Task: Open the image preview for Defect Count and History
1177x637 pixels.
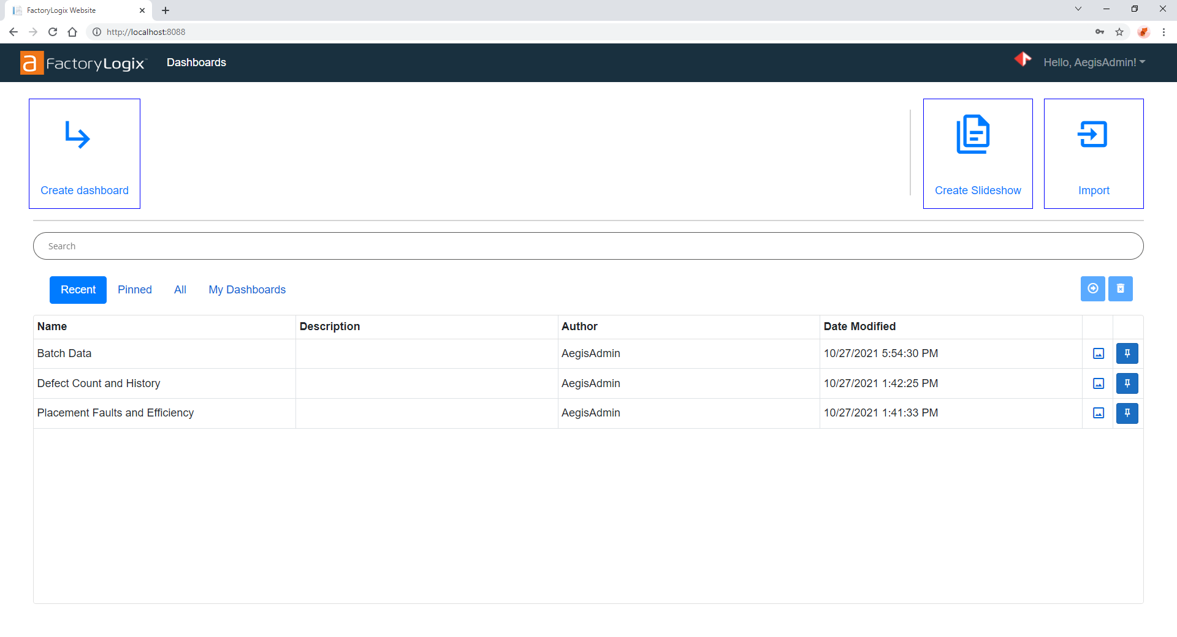Action: 1098,383
